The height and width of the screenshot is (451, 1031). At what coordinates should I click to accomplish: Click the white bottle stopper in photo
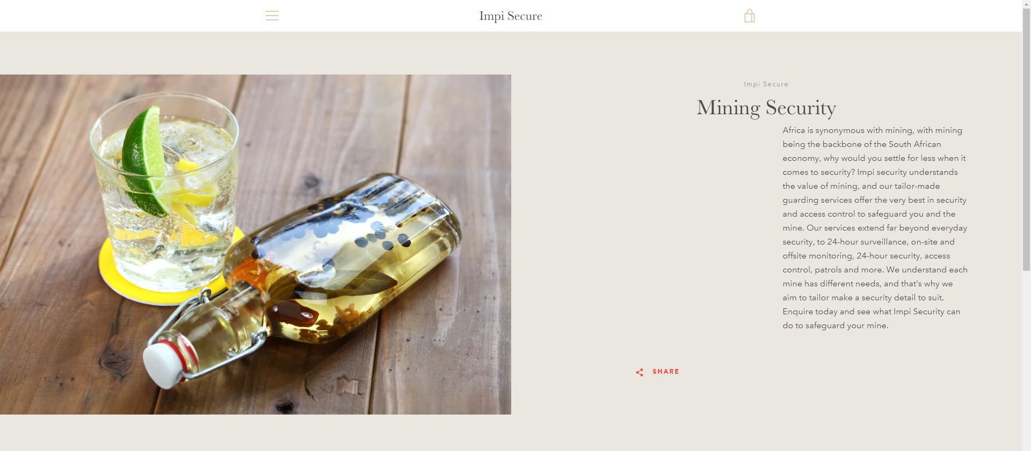click(x=164, y=363)
